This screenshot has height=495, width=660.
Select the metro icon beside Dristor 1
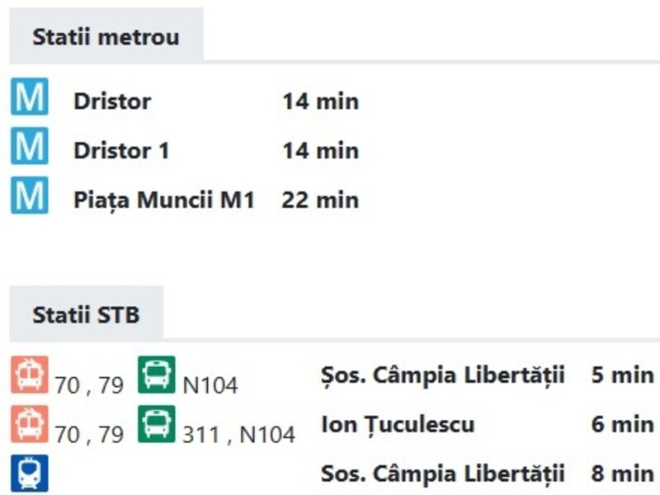(x=29, y=147)
